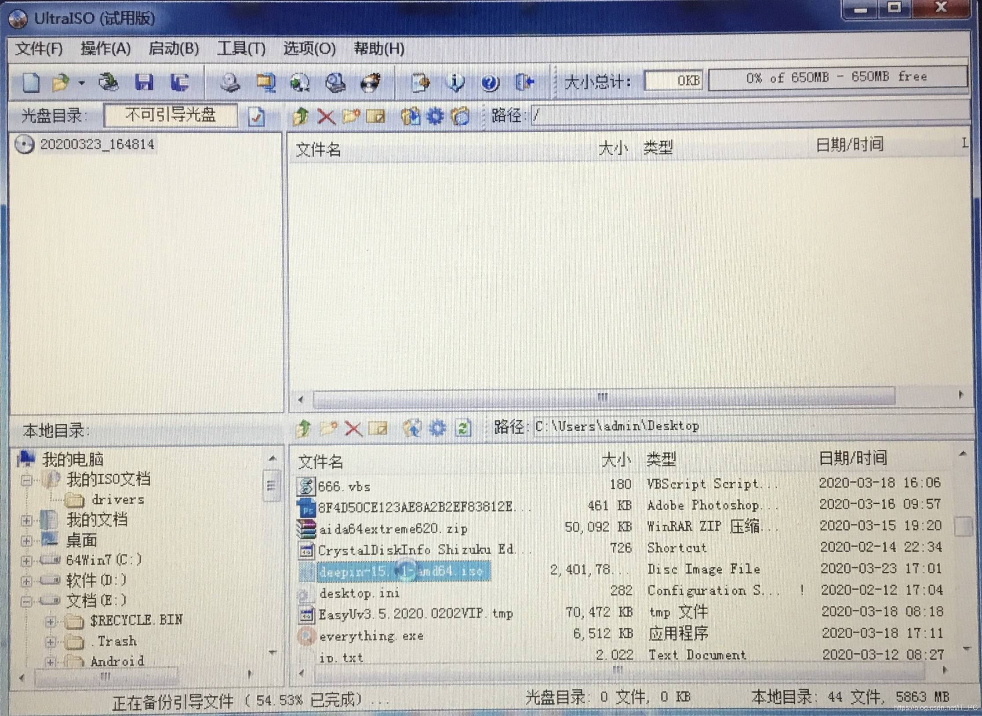The image size is (982, 716).
Task: Click the dropdown arrow next to Open icon
Action: 82,84
